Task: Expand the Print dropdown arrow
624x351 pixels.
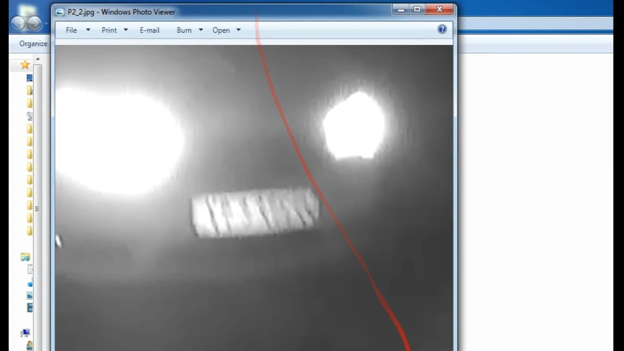Action: point(126,30)
